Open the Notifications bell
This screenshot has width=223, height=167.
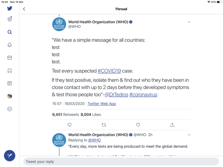pos(10,45)
